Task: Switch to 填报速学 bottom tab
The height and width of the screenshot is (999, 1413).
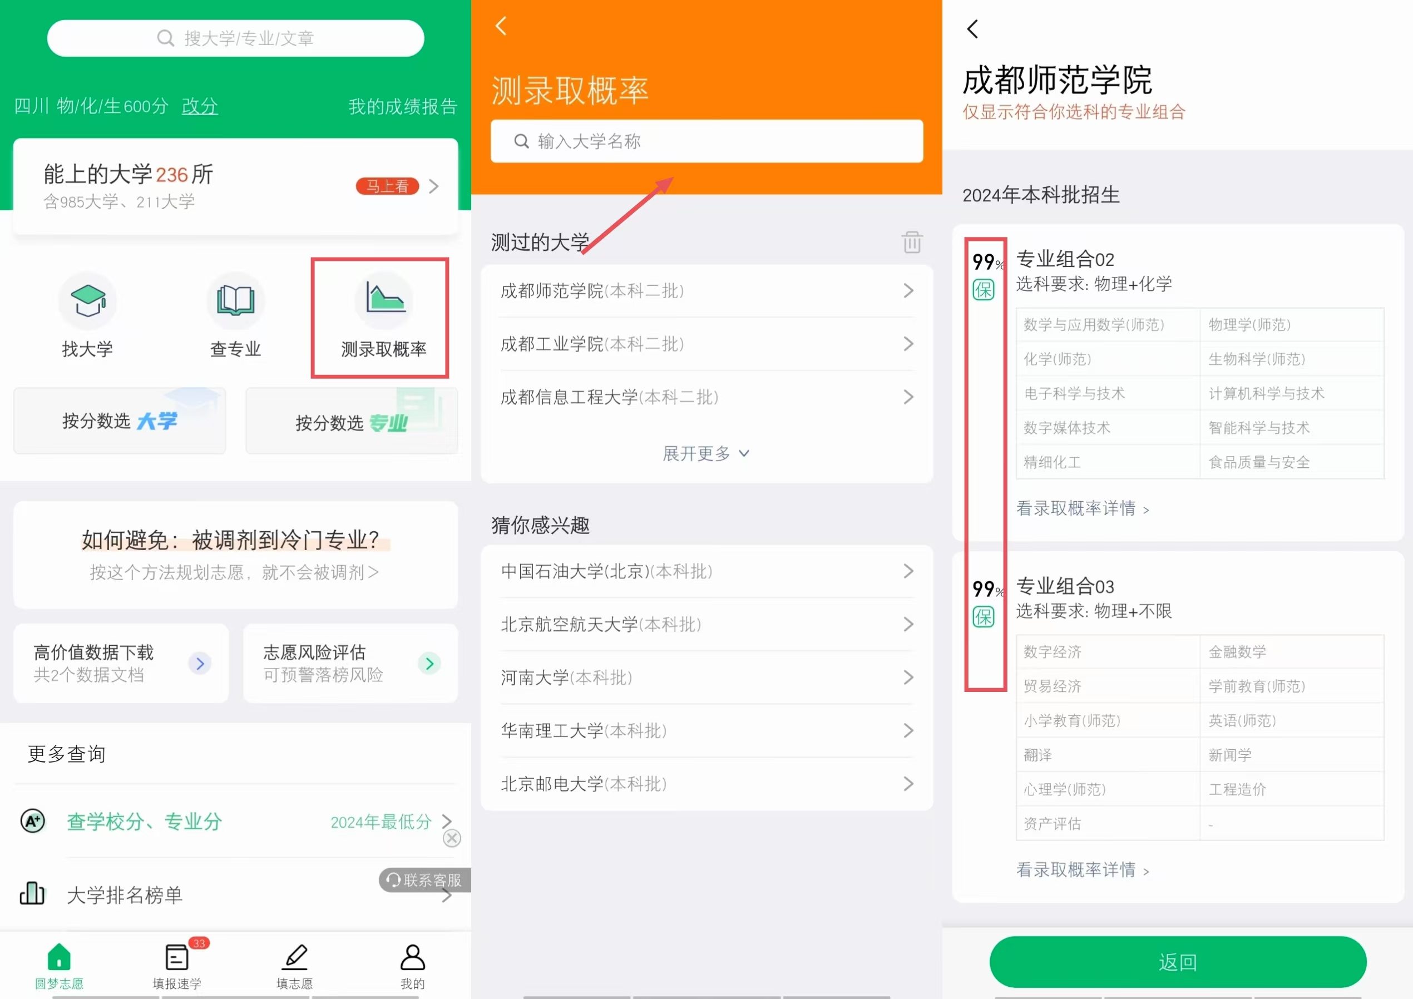Action: tap(177, 966)
